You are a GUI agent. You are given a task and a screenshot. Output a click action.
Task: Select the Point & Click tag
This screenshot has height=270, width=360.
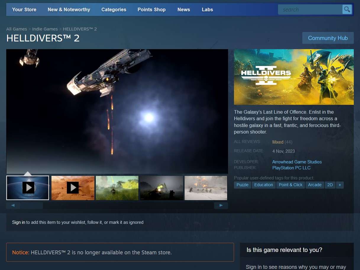pyautogui.click(x=291, y=185)
